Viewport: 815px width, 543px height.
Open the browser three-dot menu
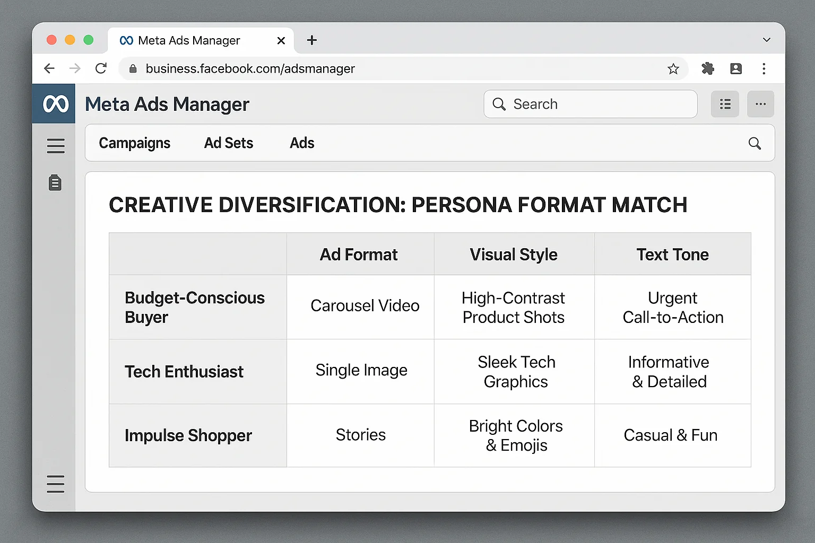(764, 68)
